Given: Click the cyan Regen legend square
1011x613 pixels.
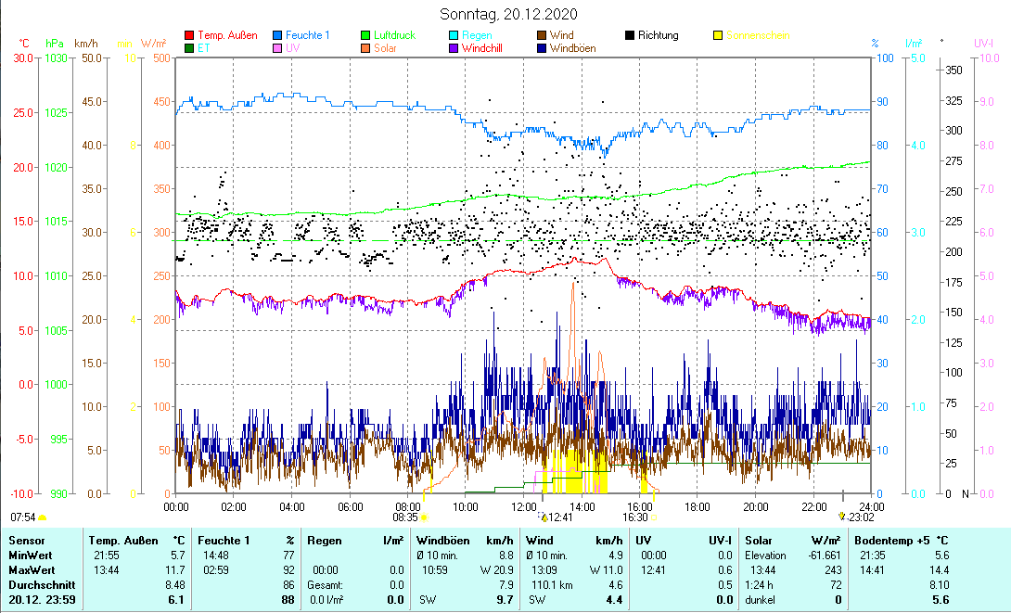Looking at the screenshot, I should [453, 36].
